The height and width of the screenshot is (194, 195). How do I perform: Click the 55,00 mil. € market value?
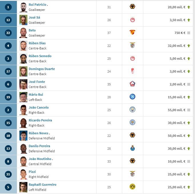tap(176, 110)
